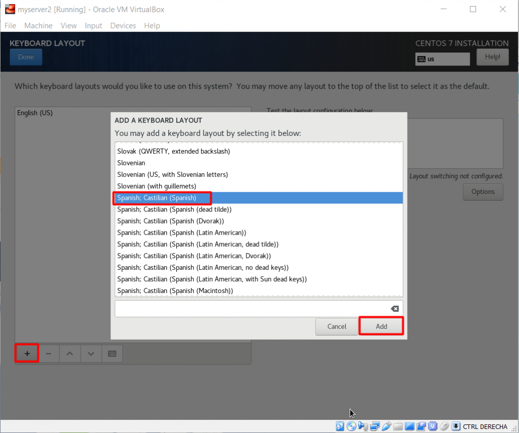The height and width of the screenshot is (433, 519).
Task: Open the File menu
Action: 10,25
